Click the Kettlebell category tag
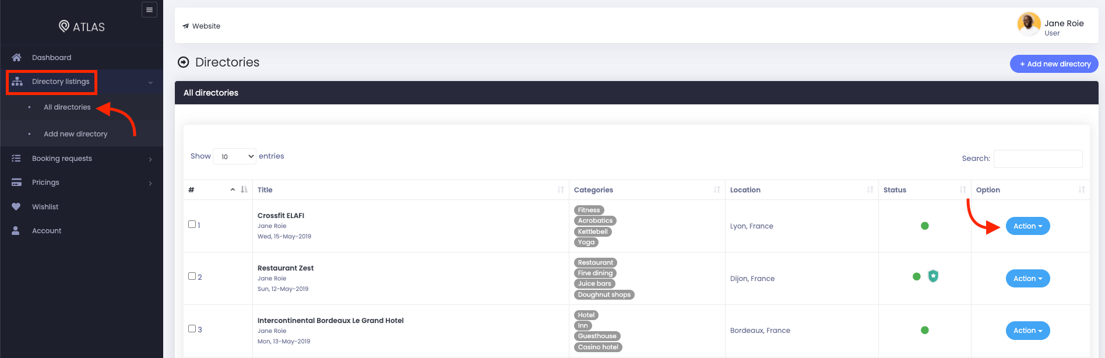The height and width of the screenshot is (358, 1105). click(x=593, y=231)
